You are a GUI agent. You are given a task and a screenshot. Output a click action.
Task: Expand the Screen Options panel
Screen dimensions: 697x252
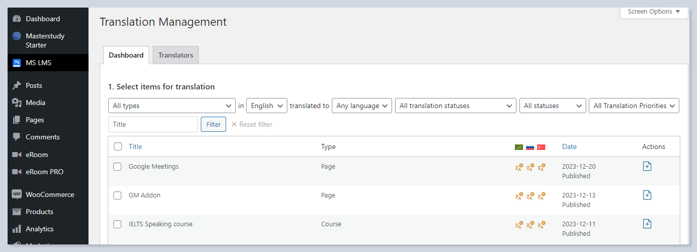(x=654, y=12)
